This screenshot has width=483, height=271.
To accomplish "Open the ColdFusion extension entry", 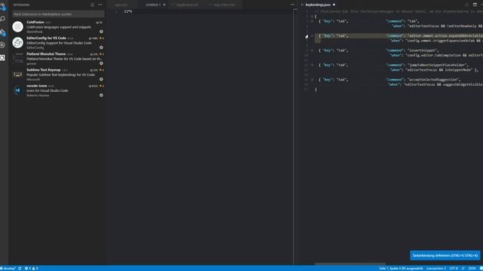I will point(58,27).
